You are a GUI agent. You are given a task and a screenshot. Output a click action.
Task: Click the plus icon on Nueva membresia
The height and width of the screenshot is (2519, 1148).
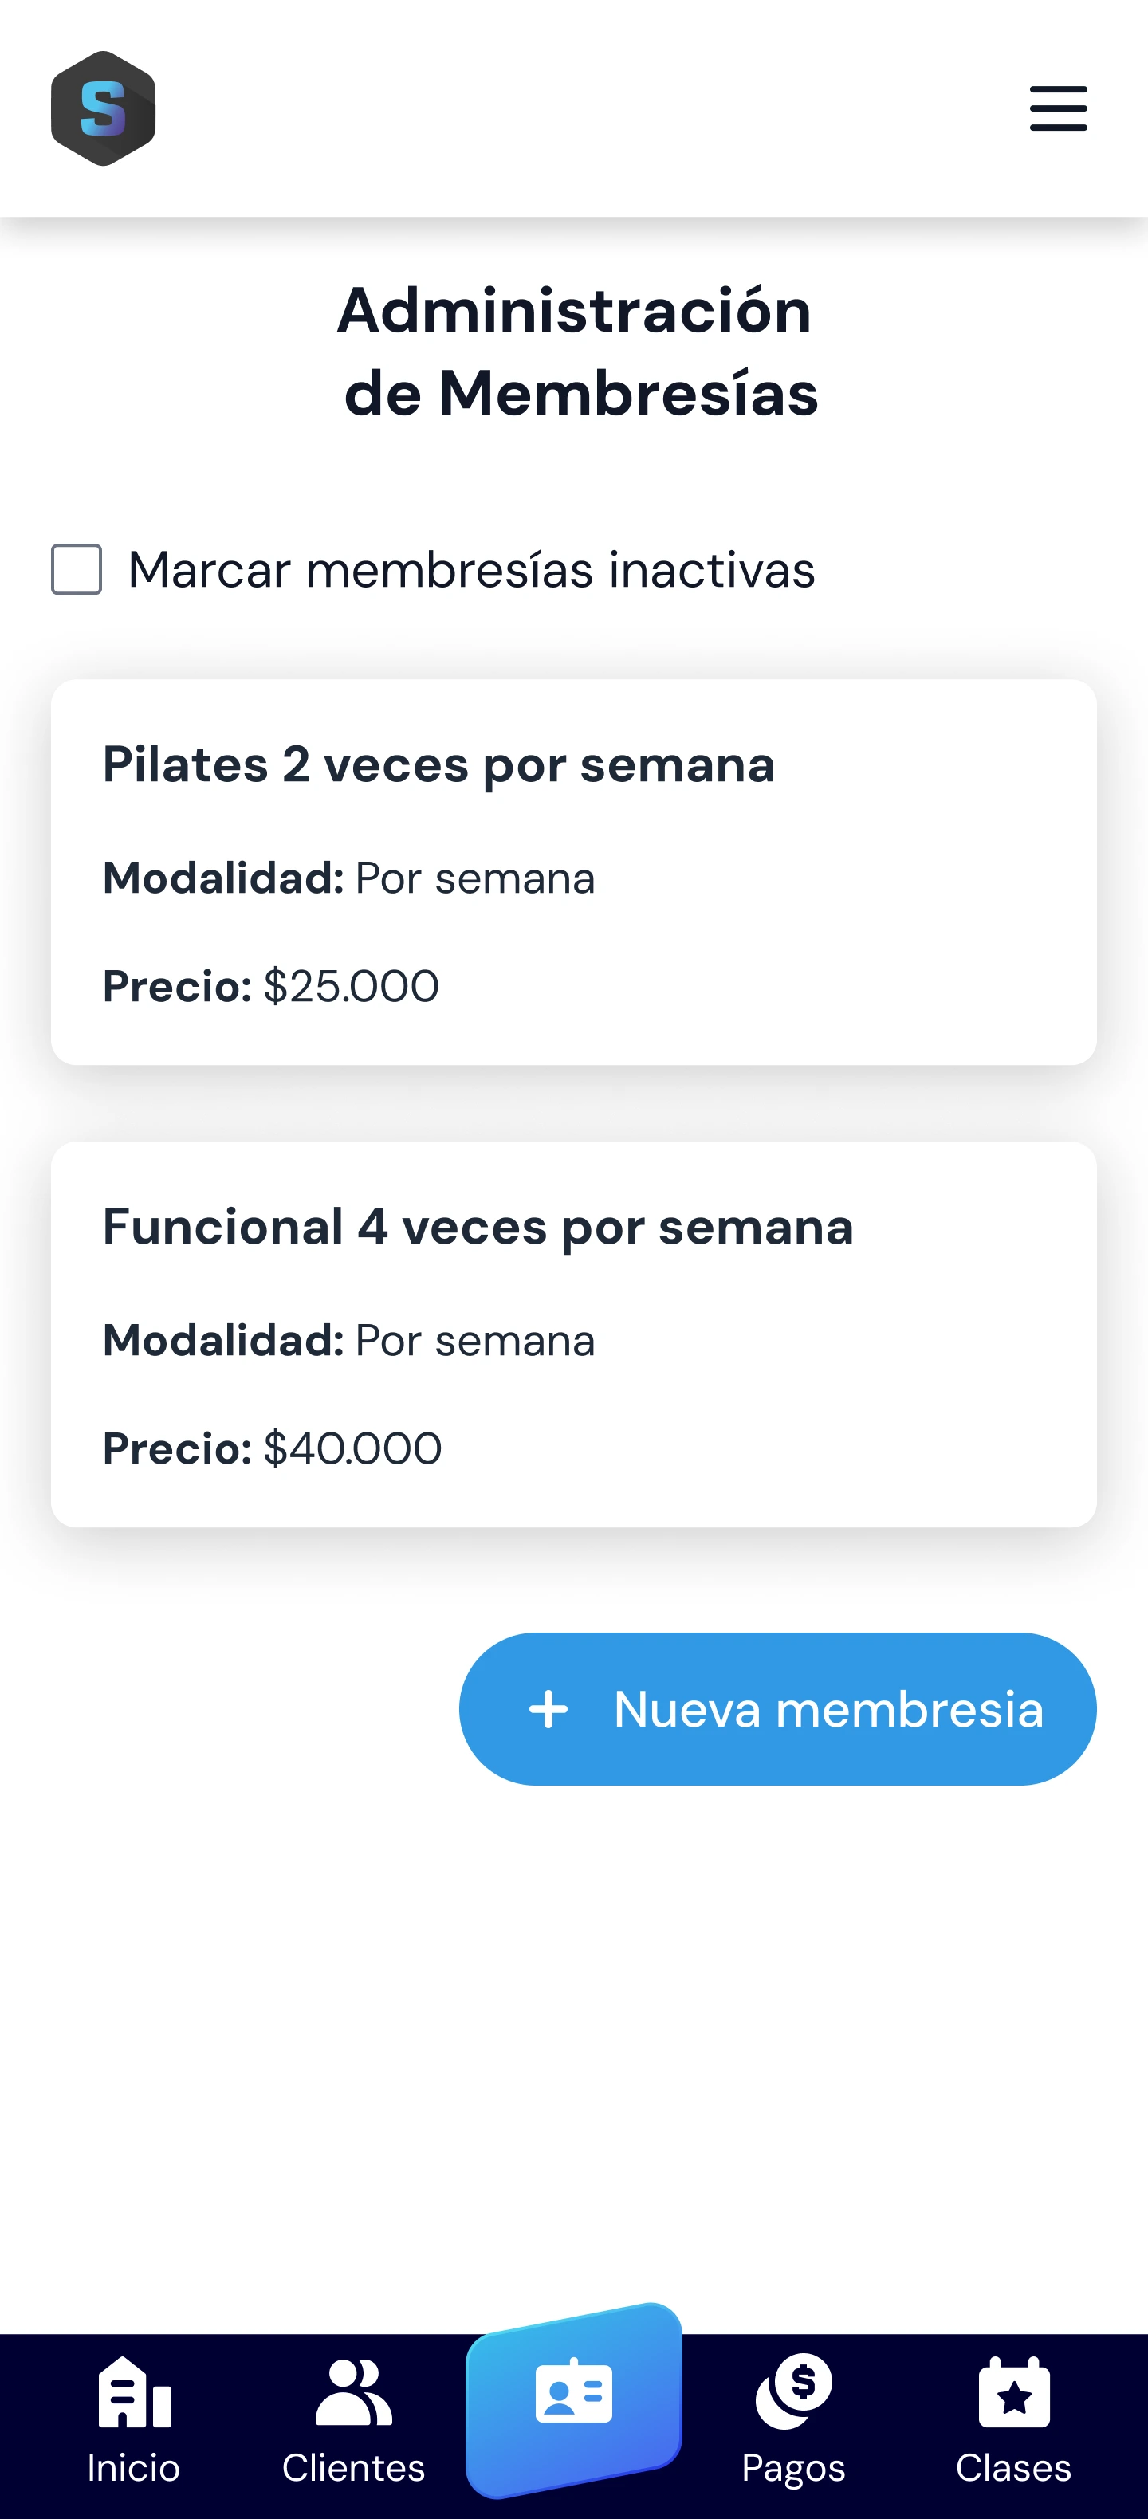(548, 1709)
